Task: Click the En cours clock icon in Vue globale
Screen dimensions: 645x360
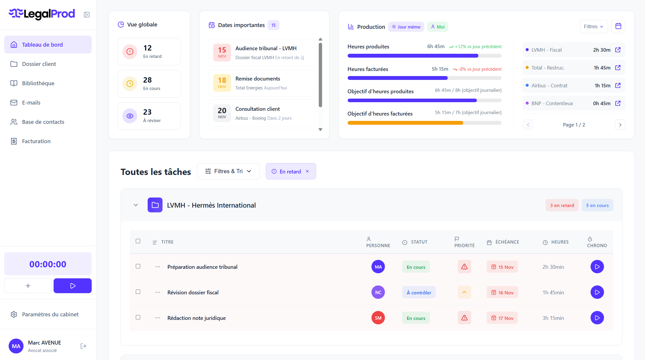Action: click(x=130, y=84)
